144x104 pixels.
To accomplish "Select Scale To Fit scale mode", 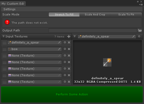I will (x=126, y=15).
